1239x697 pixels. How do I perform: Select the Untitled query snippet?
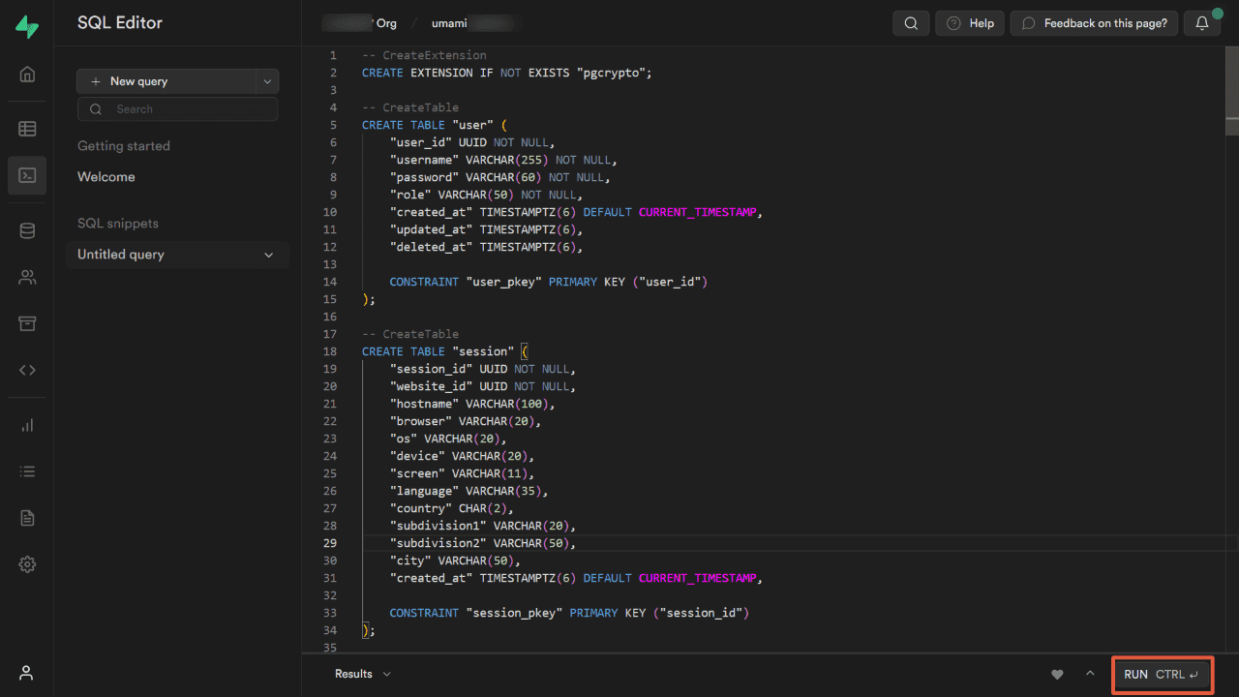click(121, 255)
